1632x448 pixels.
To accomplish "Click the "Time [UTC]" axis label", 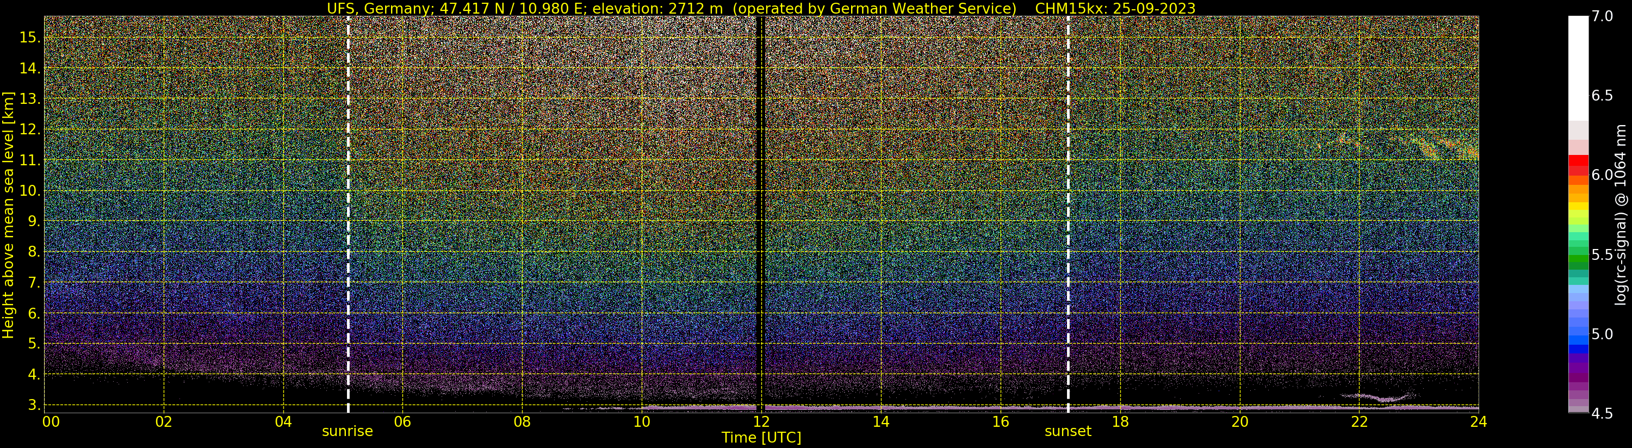I will (x=761, y=438).
